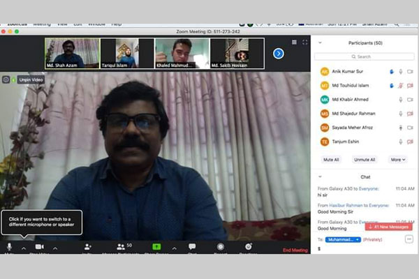Toggle Md Touhidul Islam's camera icon
Screen dimensions: 419x279
410,86
